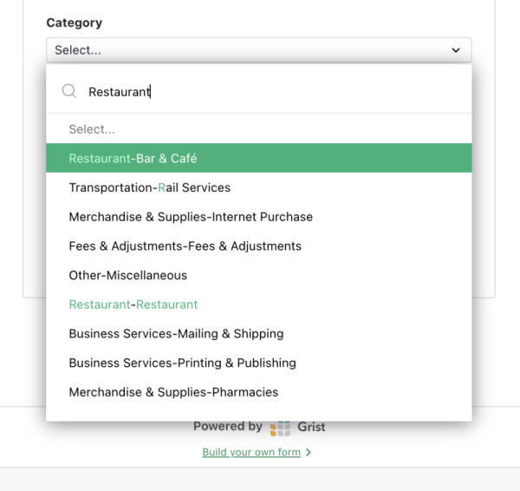Select Other-Miscellaneous category
The image size is (520, 491).
click(x=127, y=275)
